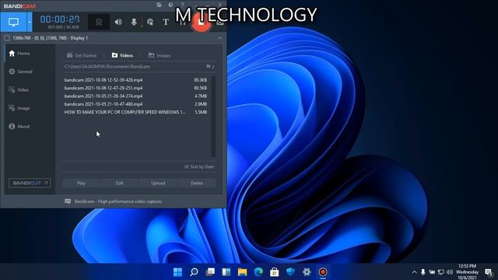The image size is (498, 280).
Task: Open Microsoft Store from the taskbar
Action: (275, 272)
